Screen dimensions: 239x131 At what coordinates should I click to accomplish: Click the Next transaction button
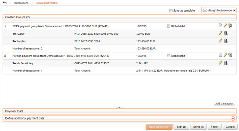pos(159,127)
